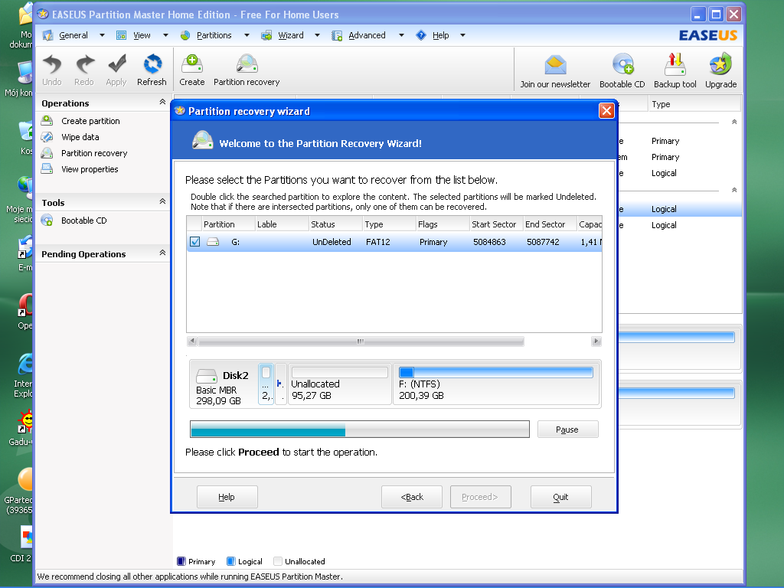
Task: Sort by Status column header
Action: [335, 224]
